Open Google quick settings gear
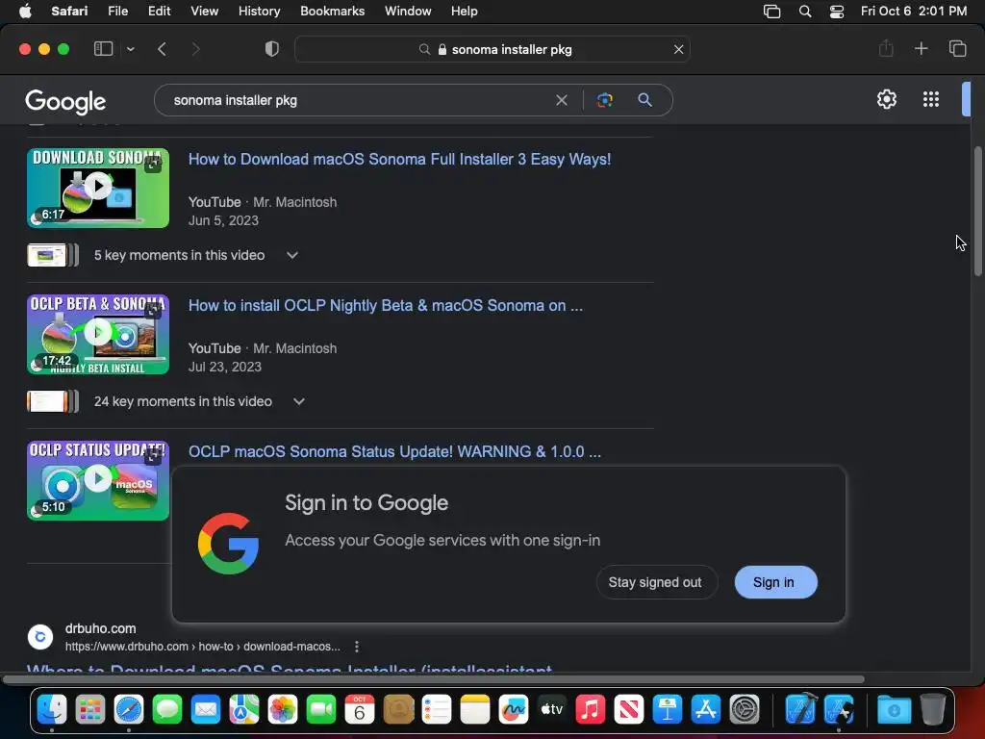Screen dimensions: 985x739 click(886, 99)
